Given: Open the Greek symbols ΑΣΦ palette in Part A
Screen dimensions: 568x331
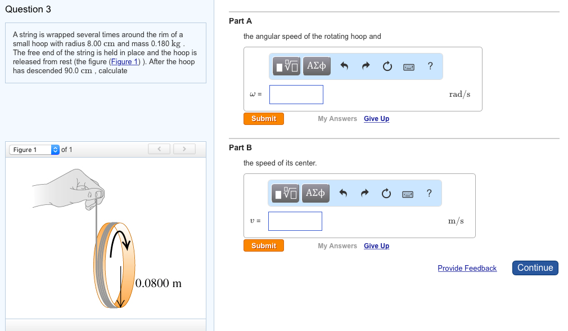Looking at the screenshot, I should click(315, 66).
